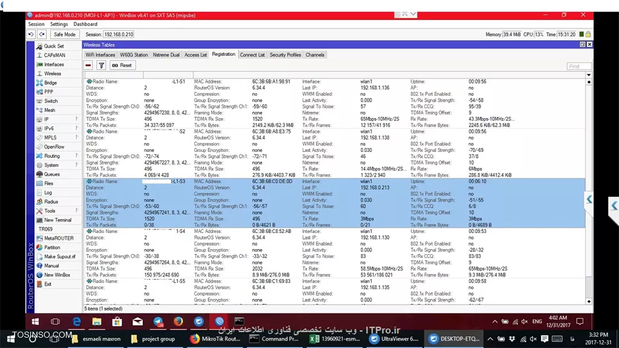This screenshot has width=619, height=348.
Task: Expand the MPLS submenu
Action: (x=77, y=137)
